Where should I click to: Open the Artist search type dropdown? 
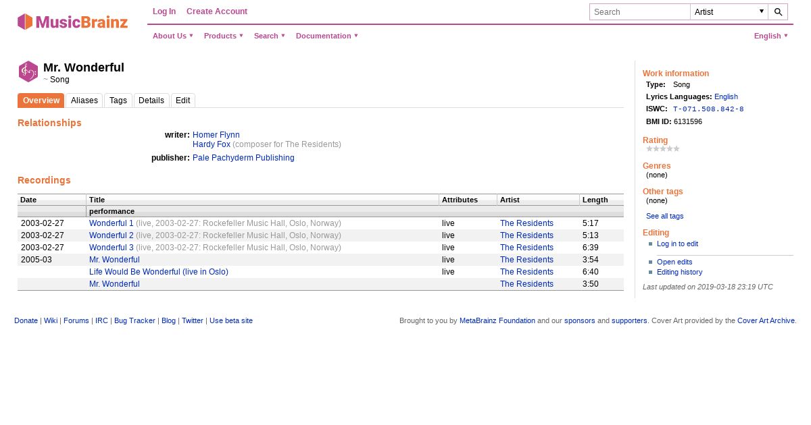(729, 12)
